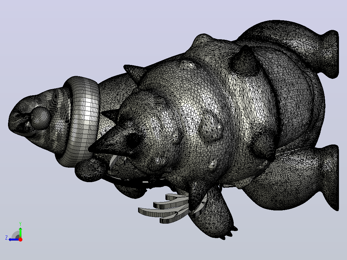Click the red X axis dot of the triad
The image size is (347, 260).
point(21,239)
